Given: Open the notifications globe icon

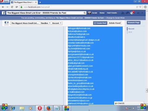Looking at the screenshot, I should 132,13.
